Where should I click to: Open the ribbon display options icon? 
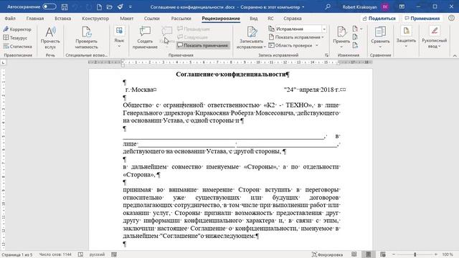pos(402,6)
